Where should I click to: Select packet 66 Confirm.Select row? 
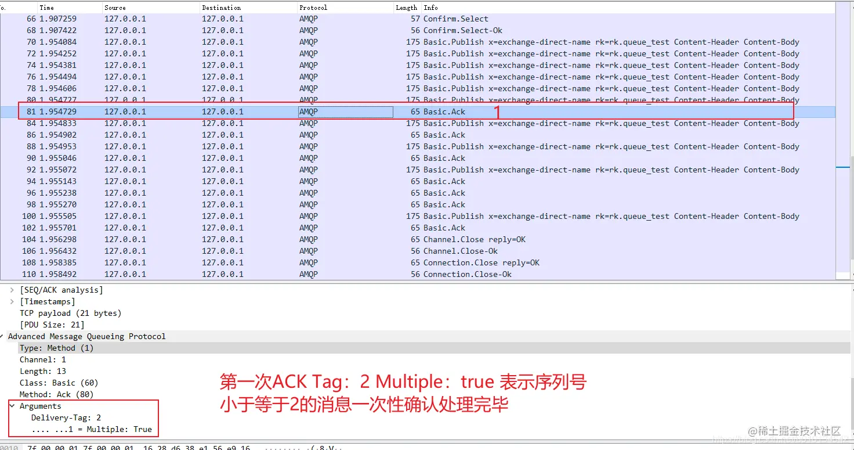[x=418, y=19]
